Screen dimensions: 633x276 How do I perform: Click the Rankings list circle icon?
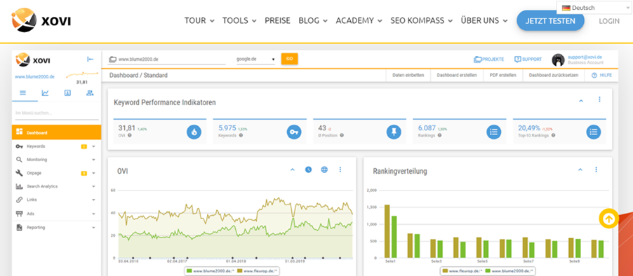point(493,132)
